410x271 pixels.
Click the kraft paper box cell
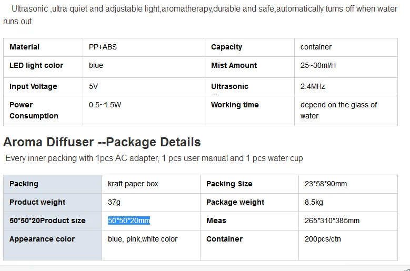point(151,184)
